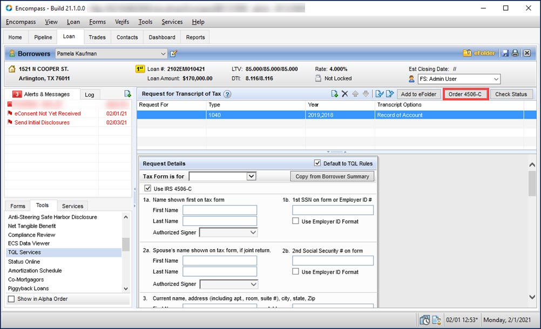The height and width of the screenshot is (329, 541).
Task: Open the eFolder
Action: pos(479,53)
